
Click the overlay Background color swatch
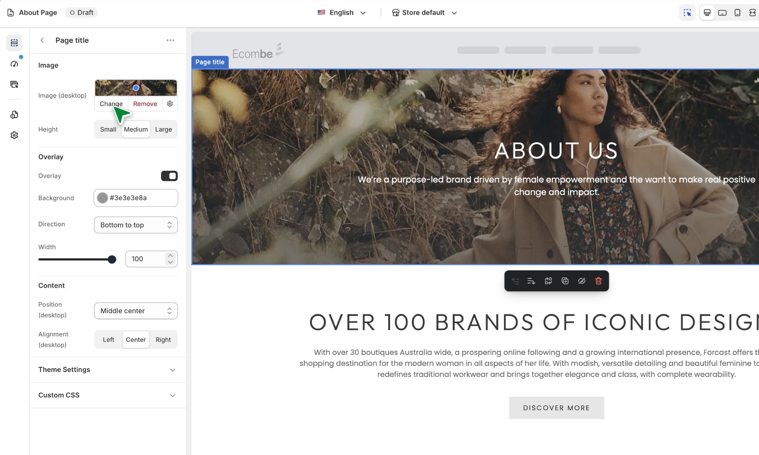pos(102,198)
